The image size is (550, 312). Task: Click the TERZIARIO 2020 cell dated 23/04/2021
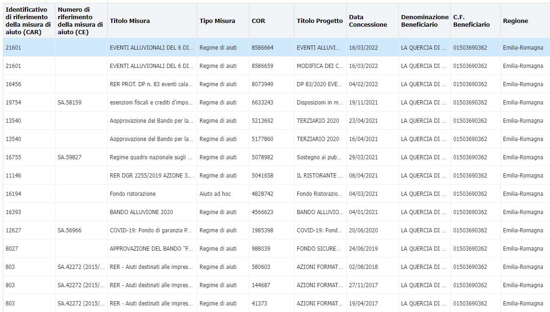tap(318, 121)
